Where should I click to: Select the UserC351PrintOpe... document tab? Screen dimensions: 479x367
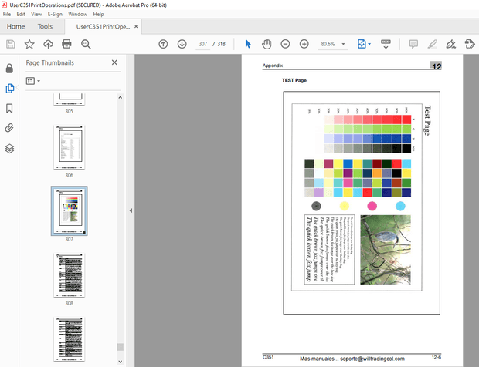(x=103, y=26)
